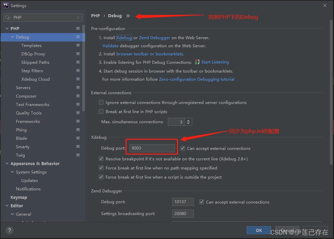Toggle Force break when script is outside project
This screenshot has height=239, width=334.
pyautogui.click(x=101, y=177)
